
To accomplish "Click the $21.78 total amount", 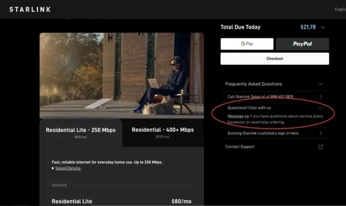I will point(308,27).
